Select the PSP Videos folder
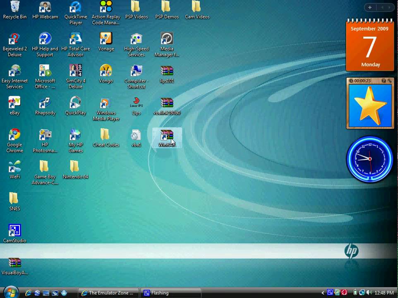 136,10
